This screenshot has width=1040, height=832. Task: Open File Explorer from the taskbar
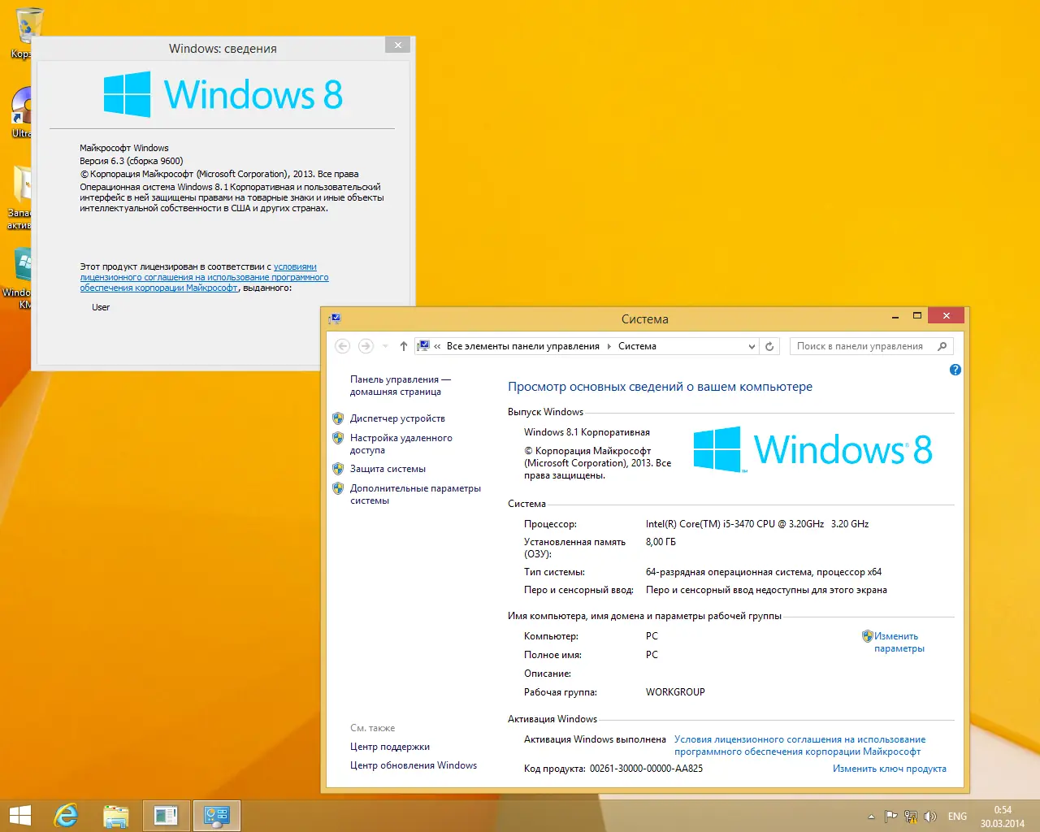(116, 816)
